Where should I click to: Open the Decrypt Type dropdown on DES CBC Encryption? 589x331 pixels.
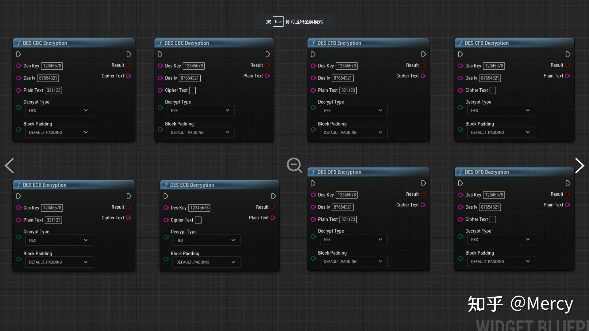59,110
